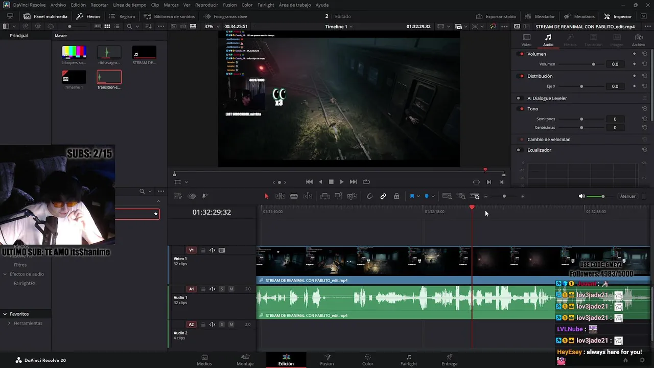
Task: Click the Play button in viewer transport
Action: [342, 181]
